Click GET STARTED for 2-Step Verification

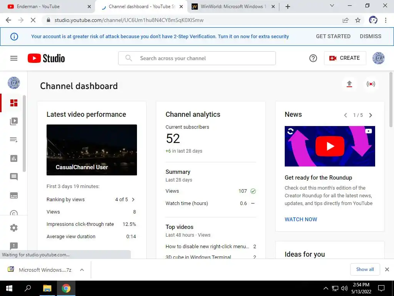(333, 36)
